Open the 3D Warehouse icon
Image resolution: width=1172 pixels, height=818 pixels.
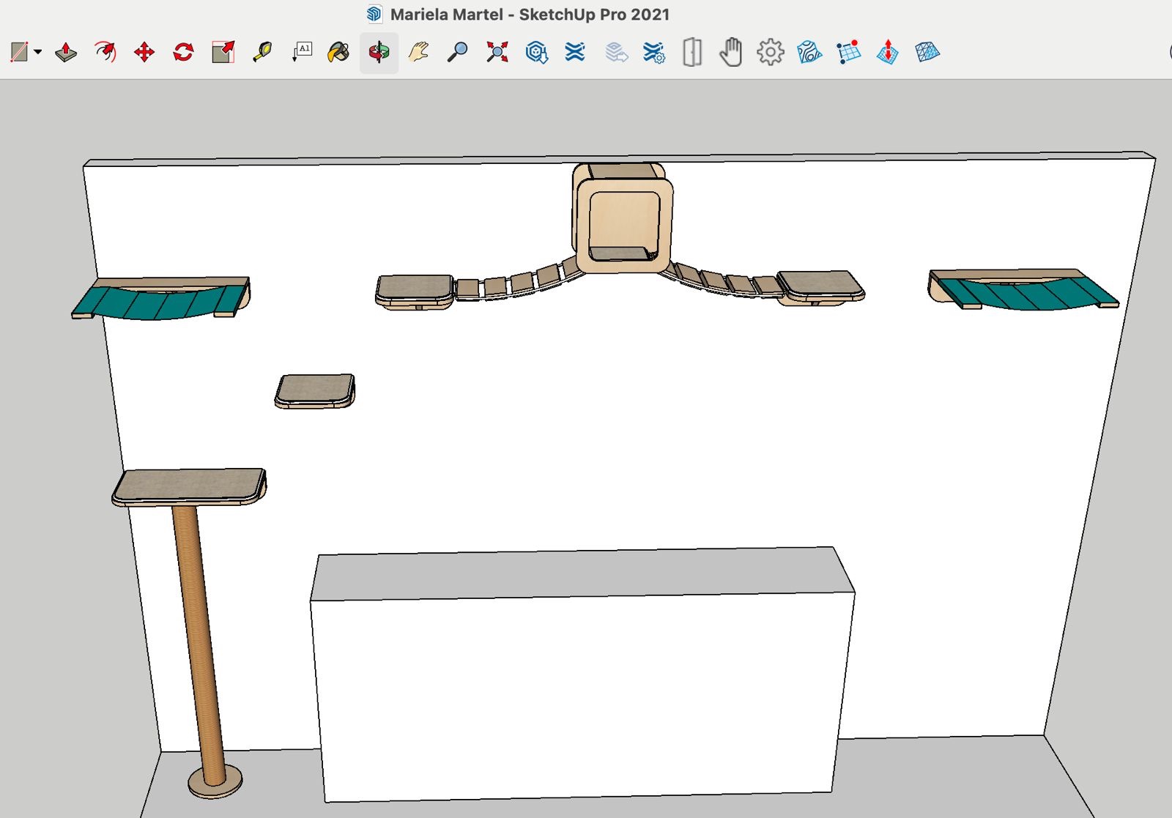(537, 52)
